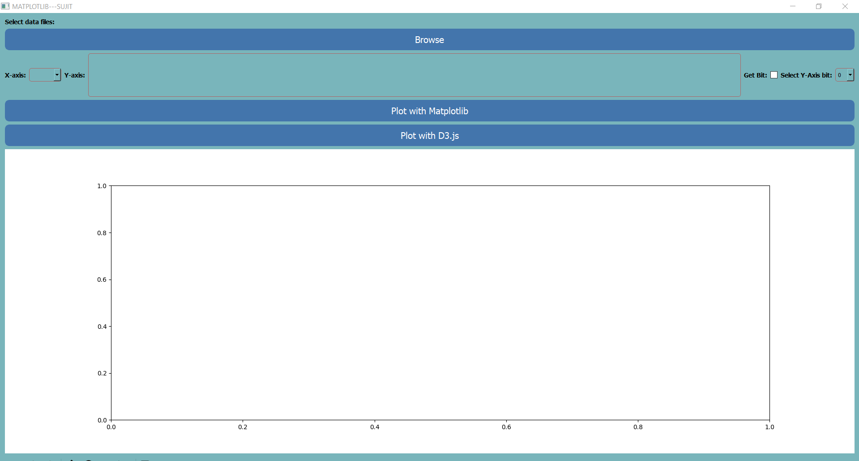Click the 0.6 tick on the horizontal axis
859x461 pixels.
click(x=506, y=427)
